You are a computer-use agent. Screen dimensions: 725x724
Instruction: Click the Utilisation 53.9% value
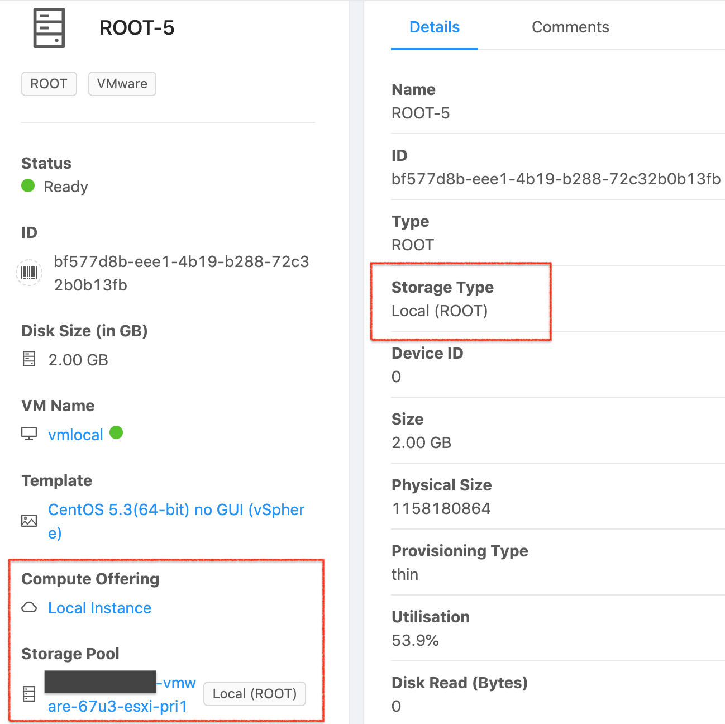point(415,640)
